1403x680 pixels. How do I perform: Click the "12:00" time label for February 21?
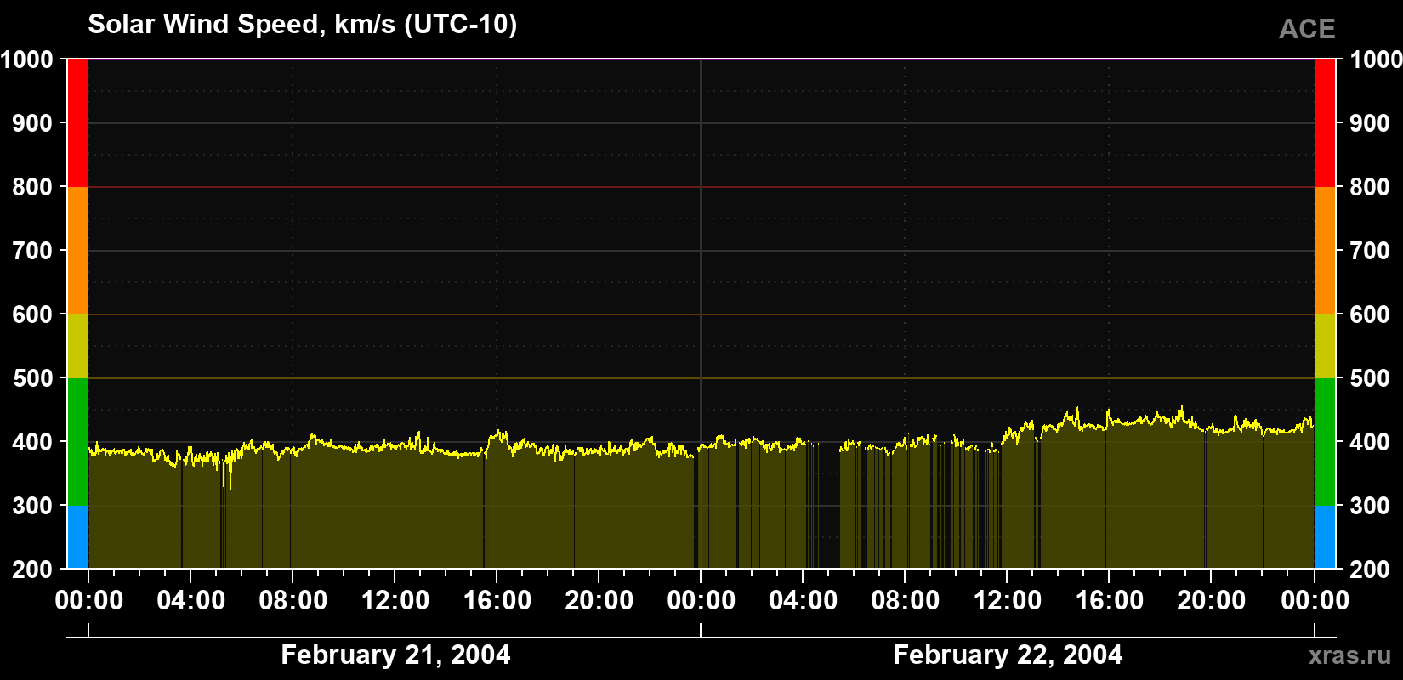click(x=395, y=601)
